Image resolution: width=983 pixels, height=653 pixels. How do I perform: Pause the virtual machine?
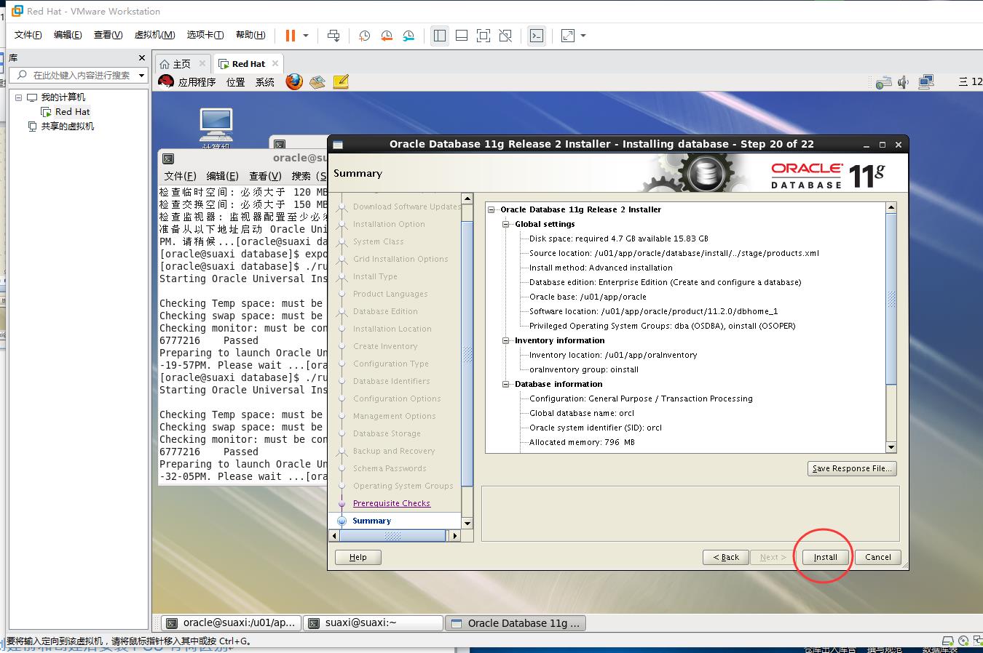click(291, 36)
